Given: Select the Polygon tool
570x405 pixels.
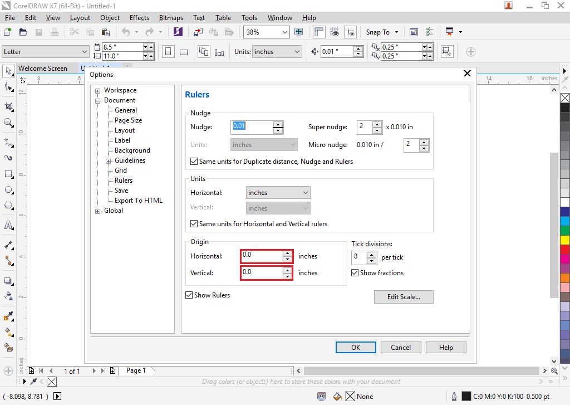Looking at the screenshot, I should 8,206.
